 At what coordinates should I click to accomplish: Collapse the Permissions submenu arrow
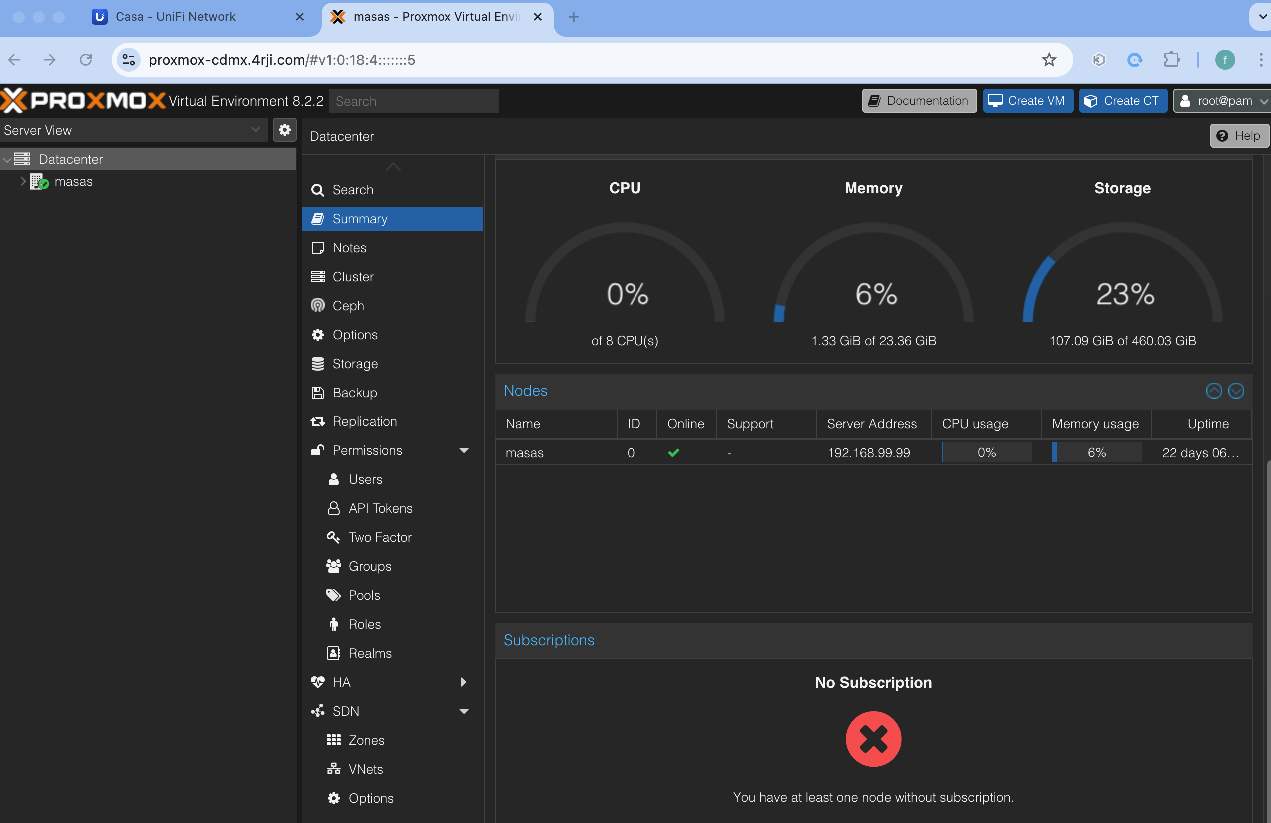coord(464,450)
